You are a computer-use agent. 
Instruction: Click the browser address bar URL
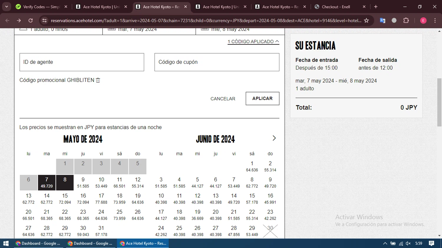(x=206, y=20)
